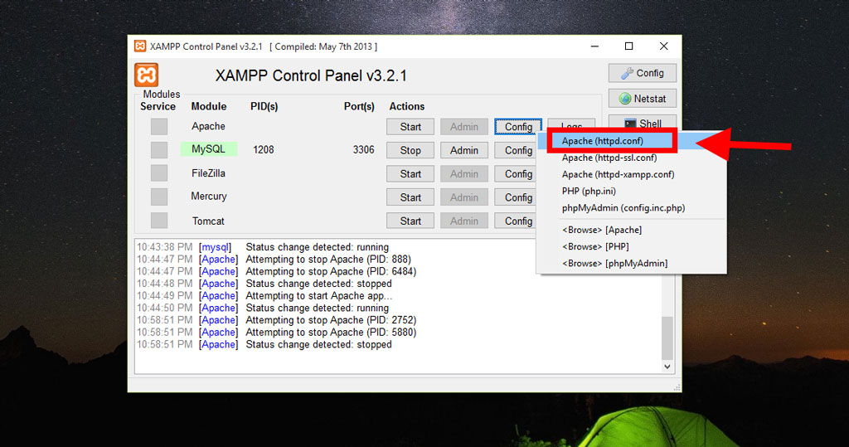Click the MySQL module name label
Screen dimensions: 849x447
tap(208, 149)
